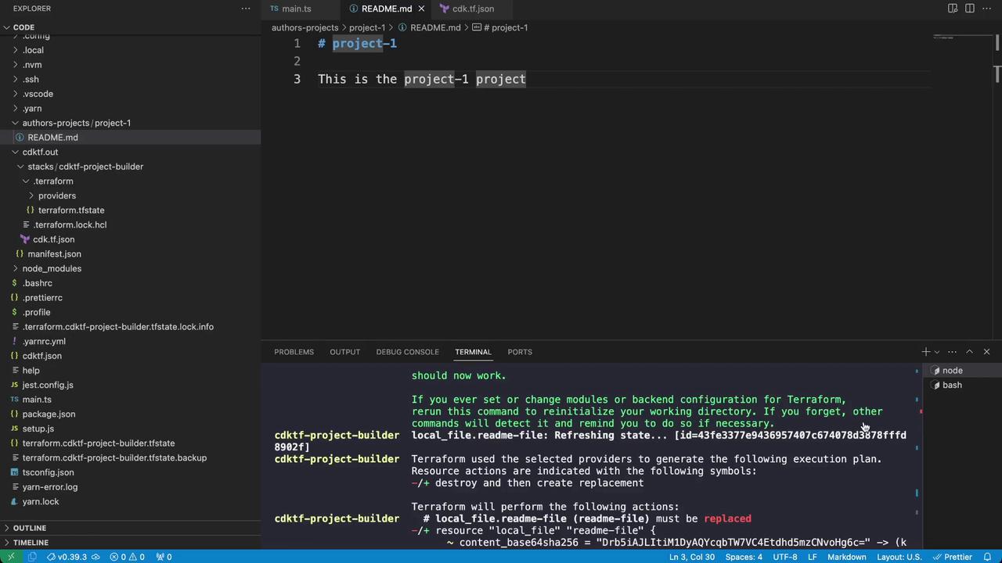This screenshot has width=1002, height=563.
Task: Expand the node_modules folder
Action: 52,268
